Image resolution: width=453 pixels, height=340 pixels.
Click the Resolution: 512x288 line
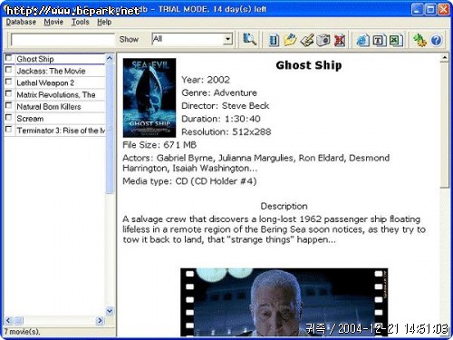click(226, 131)
